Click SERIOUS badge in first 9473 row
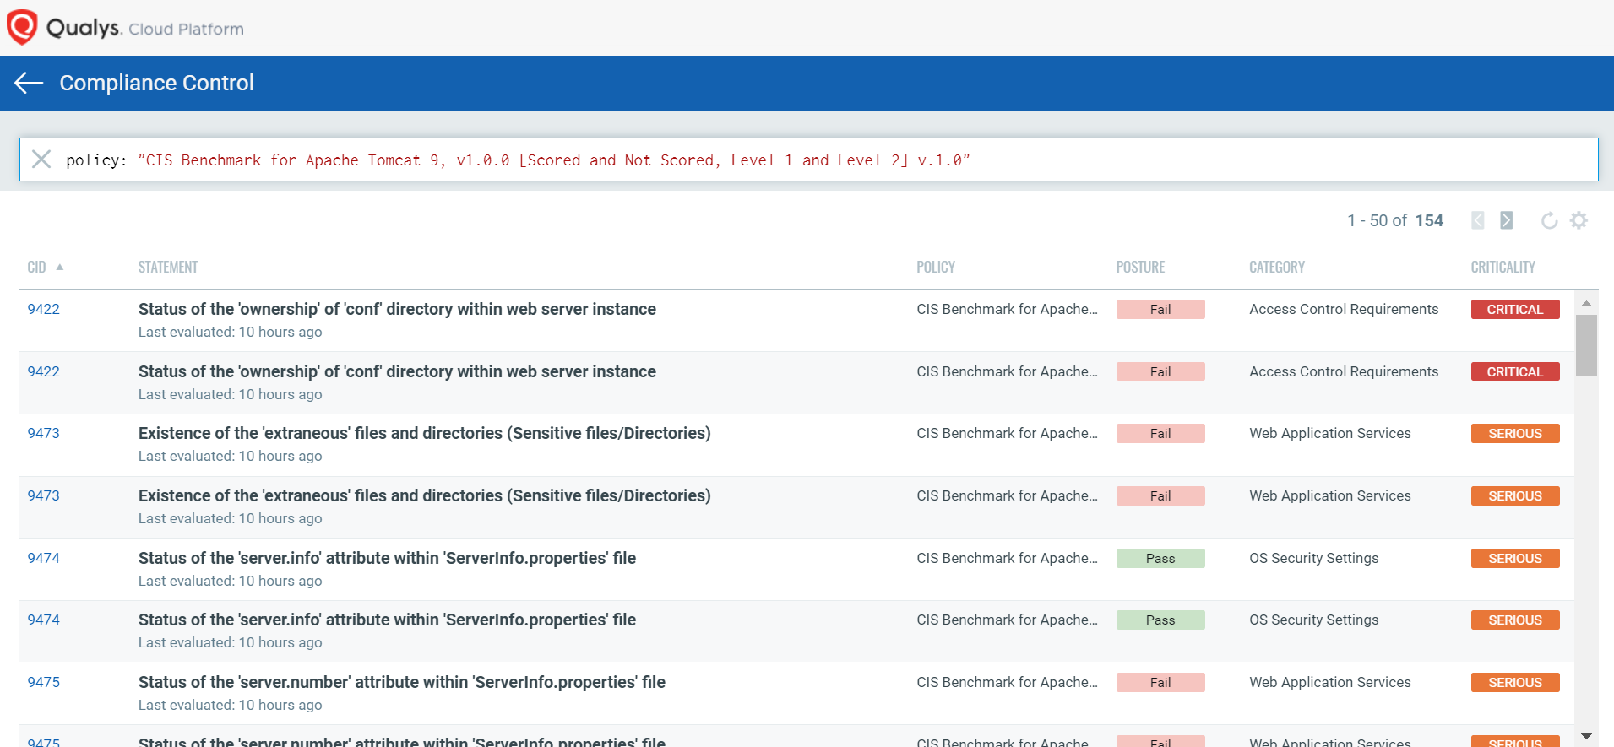The width and height of the screenshot is (1614, 747). point(1514,433)
